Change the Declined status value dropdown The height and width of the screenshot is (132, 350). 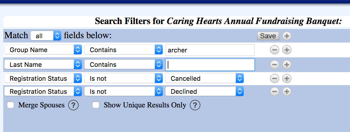(x=204, y=91)
